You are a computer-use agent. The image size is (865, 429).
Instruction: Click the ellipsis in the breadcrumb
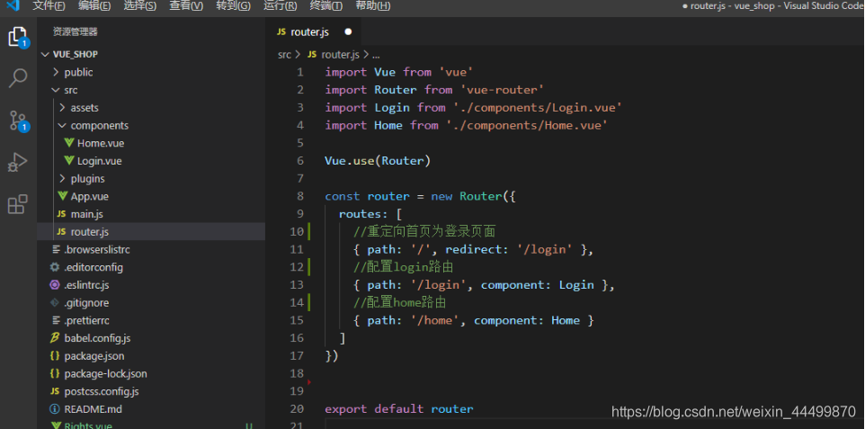376,55
